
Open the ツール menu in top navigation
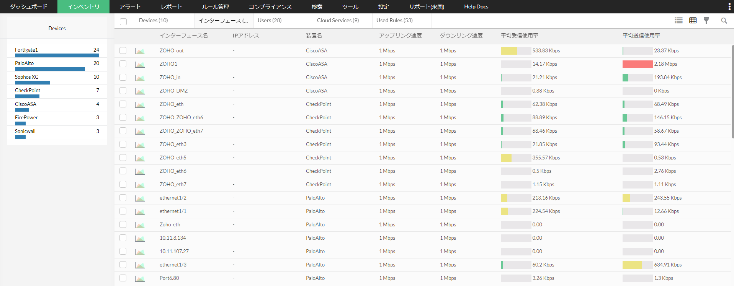pos(350,6)
